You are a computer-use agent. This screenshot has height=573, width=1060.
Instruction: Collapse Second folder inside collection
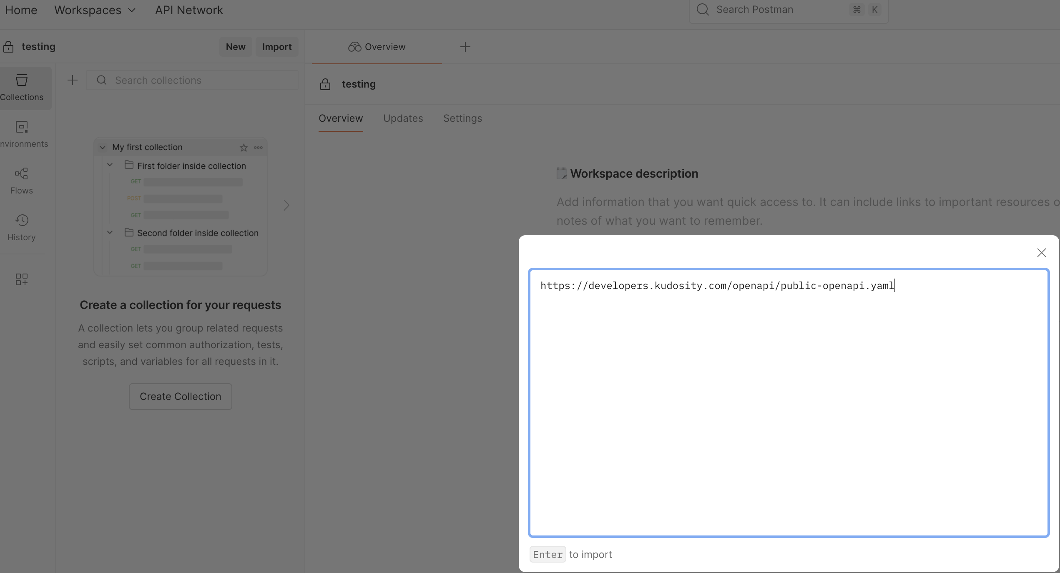click(110, 232)
